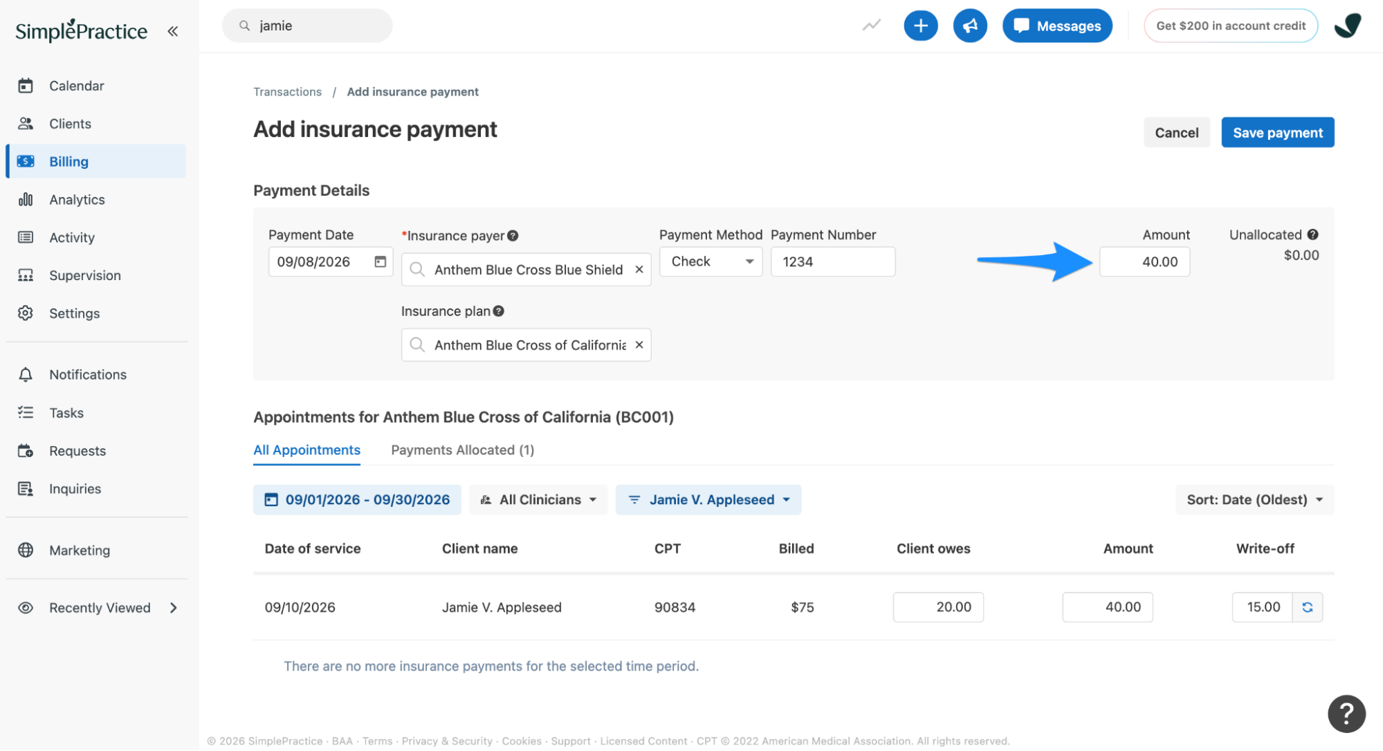Clear the Anthem Blue Cross Blue Shield payer
The image size is (1383, 751).
pos(639,270)
